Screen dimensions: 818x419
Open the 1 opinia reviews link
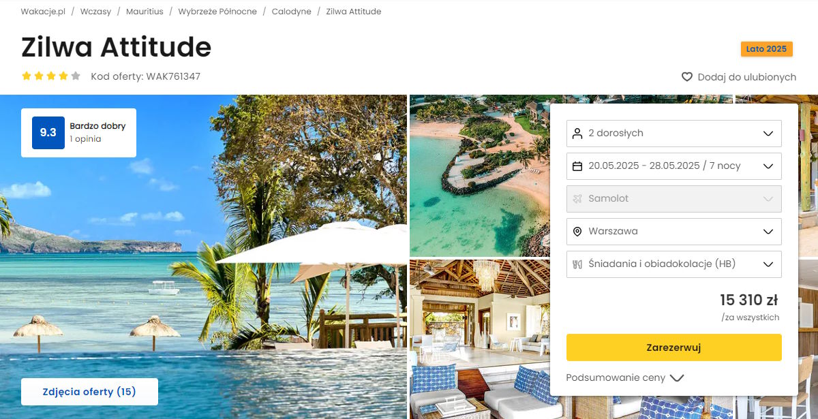(x=85, y=139)
